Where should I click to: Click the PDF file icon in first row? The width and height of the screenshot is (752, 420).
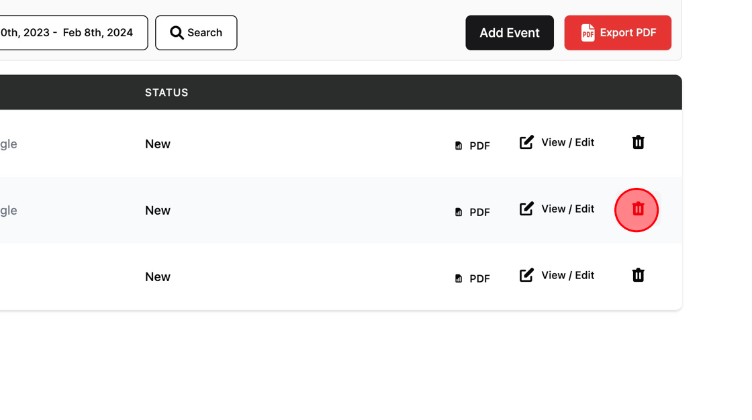459,146
